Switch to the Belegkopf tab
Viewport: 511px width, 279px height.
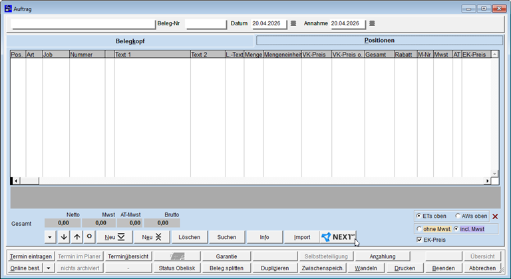tap(130, 41)
